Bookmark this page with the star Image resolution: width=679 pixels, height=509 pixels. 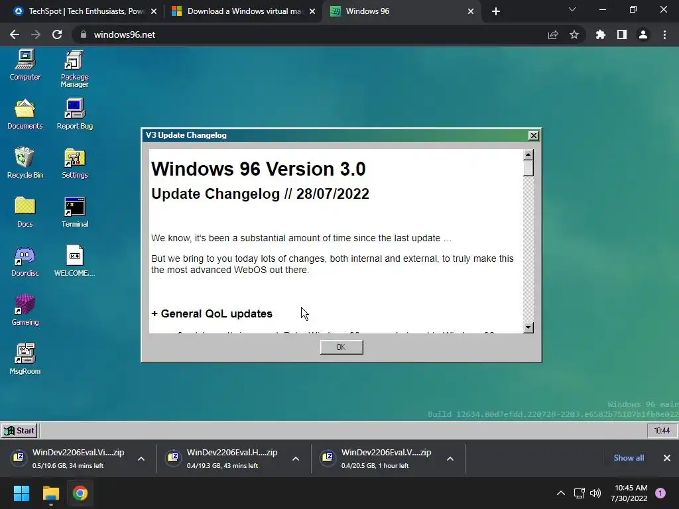pos(574,34)
